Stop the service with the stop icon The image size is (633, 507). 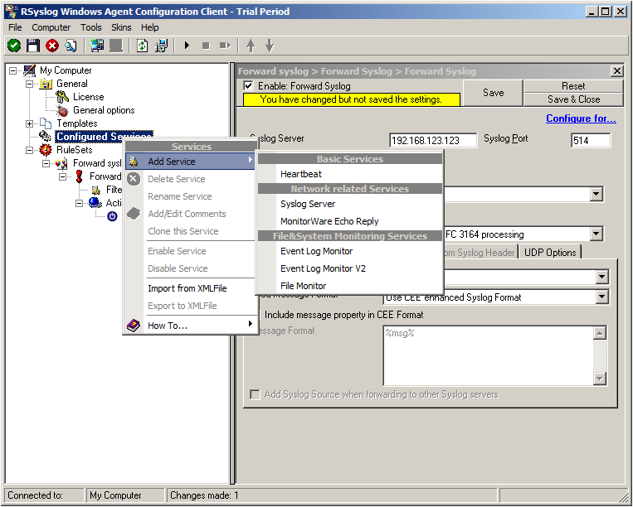click(206, 46)
